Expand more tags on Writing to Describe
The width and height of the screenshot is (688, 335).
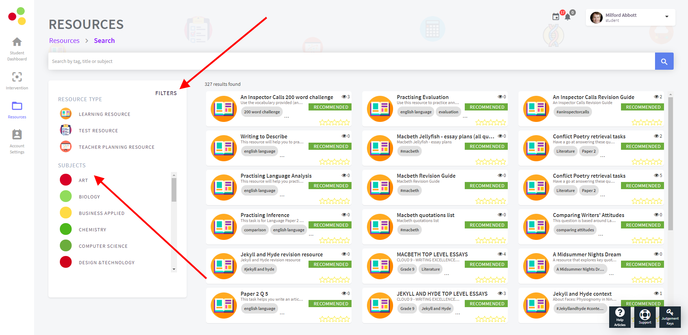pos(282,156)
